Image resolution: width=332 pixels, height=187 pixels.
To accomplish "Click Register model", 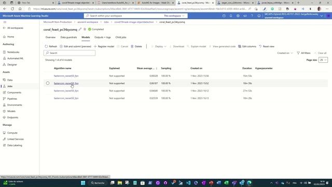I will click(104, 46).
